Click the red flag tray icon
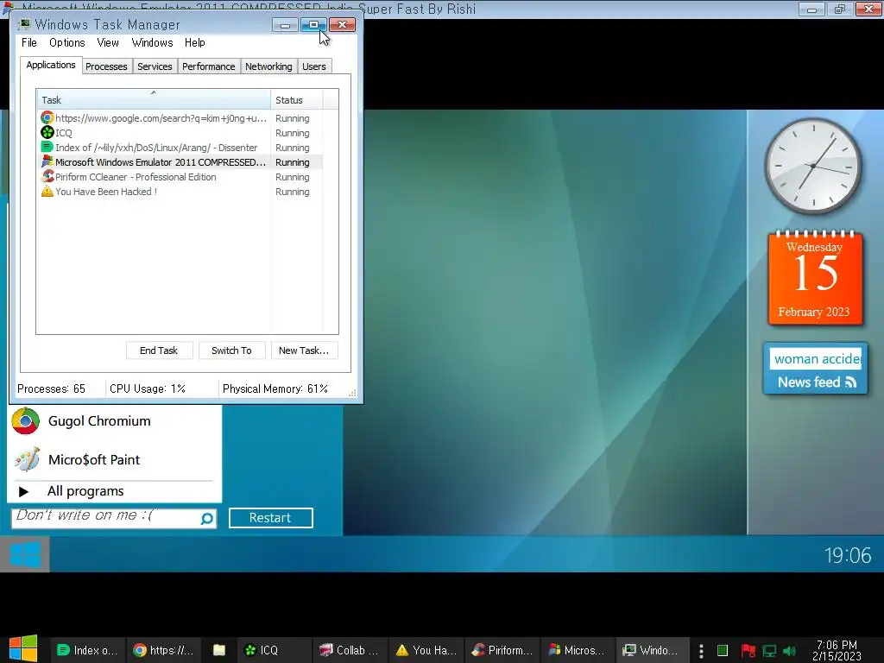 (x=748, y=651)
